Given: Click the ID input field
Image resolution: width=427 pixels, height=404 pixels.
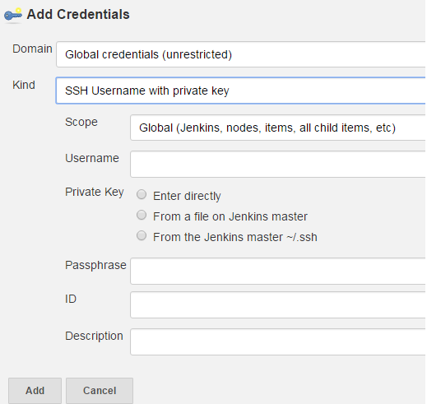Looking at the screenshot, I should pos(278,305).
